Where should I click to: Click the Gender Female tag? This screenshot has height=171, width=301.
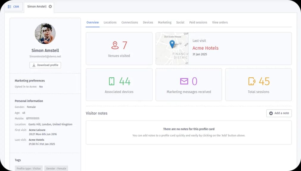click(56, 168)
